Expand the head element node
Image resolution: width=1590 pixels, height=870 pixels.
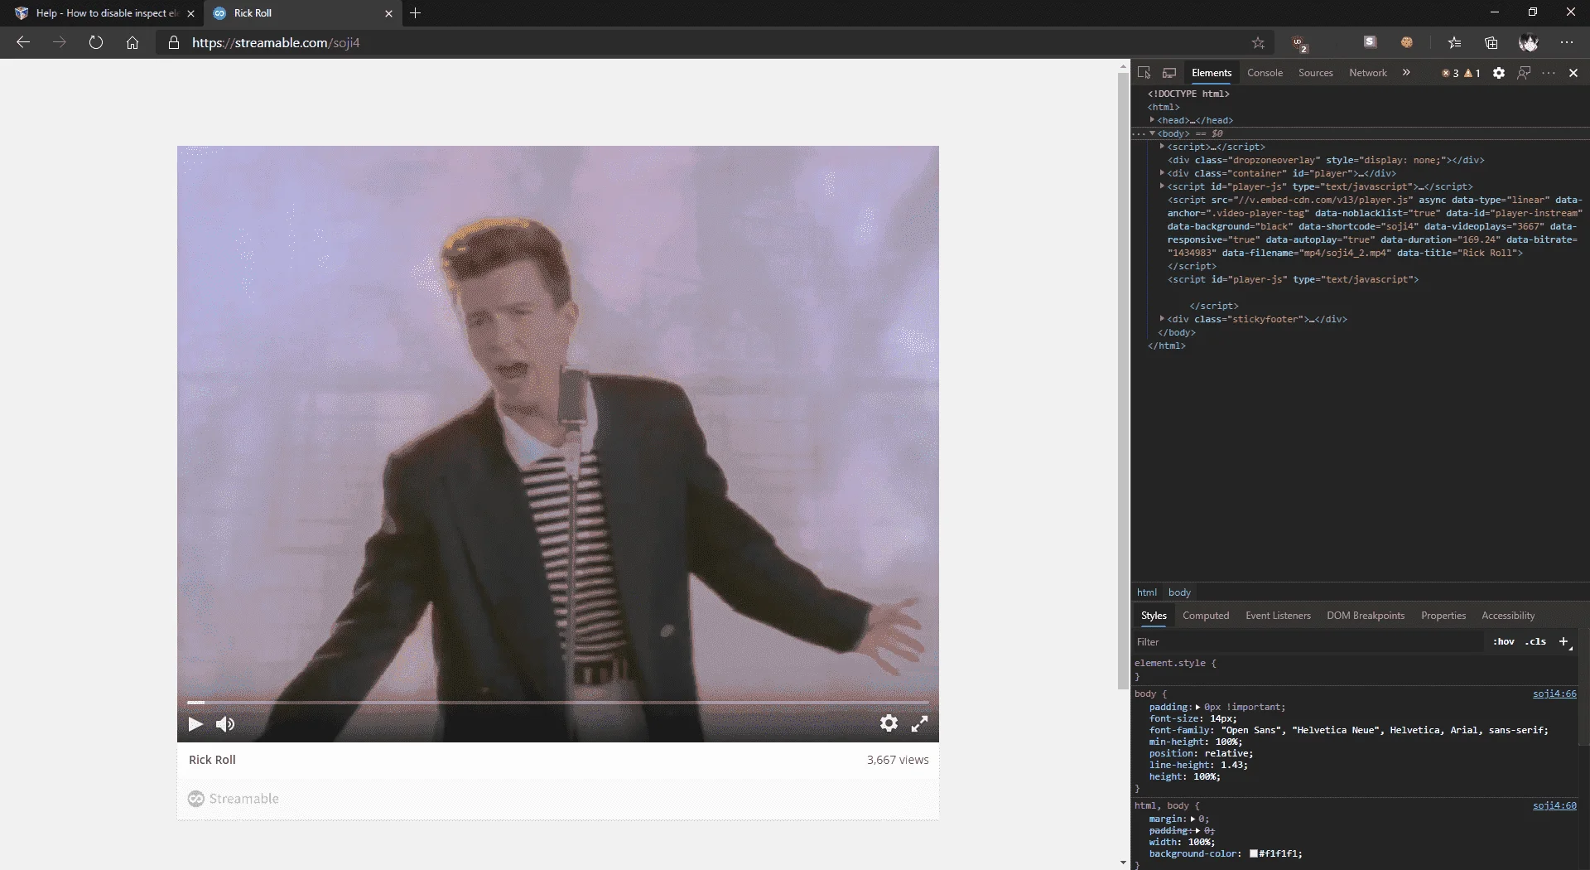point(1152,120)
